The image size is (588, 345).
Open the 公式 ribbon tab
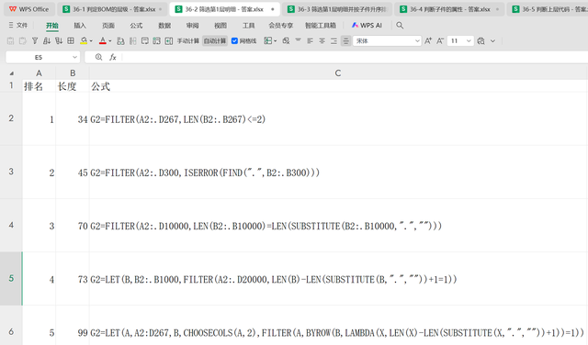pyautogui.click(x=136, y=26)
